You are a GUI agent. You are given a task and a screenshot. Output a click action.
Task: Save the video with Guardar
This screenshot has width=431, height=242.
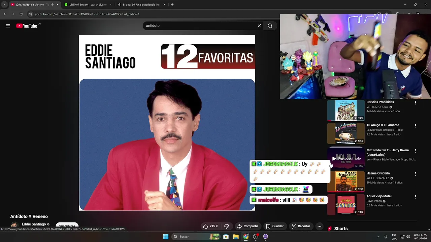tap(275, 226)
